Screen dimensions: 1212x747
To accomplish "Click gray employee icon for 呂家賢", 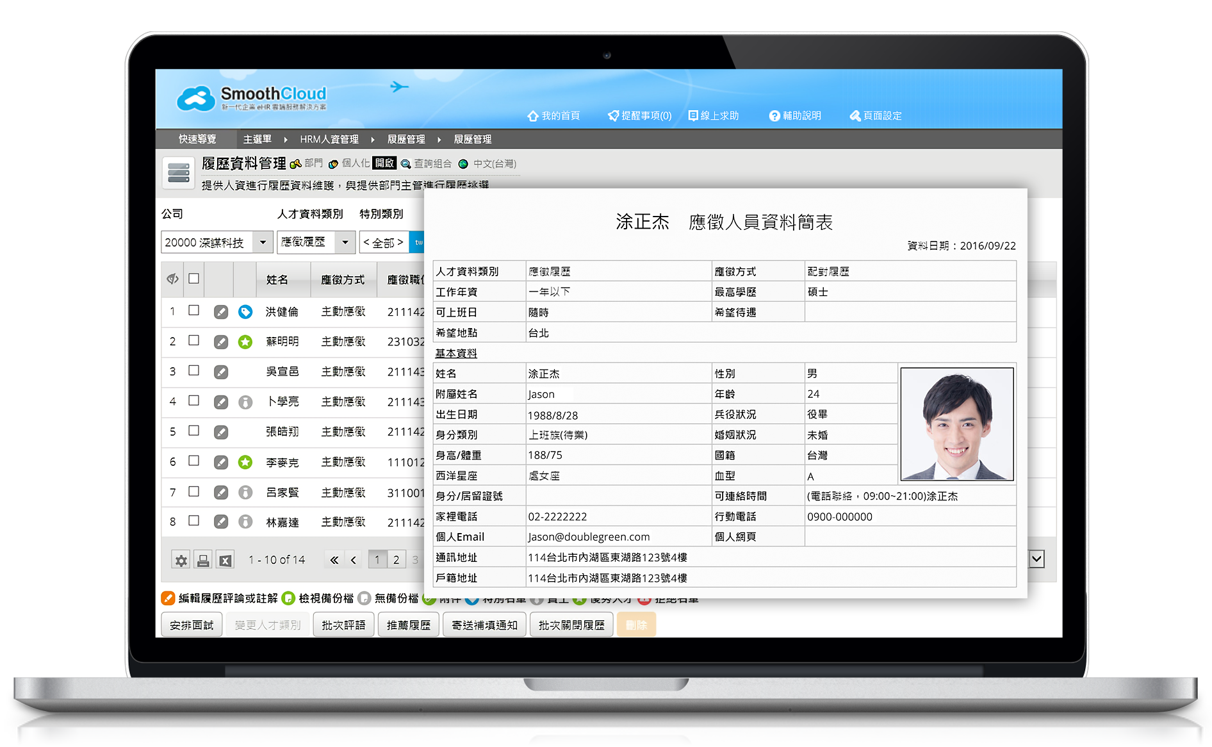I will point(245,493).
